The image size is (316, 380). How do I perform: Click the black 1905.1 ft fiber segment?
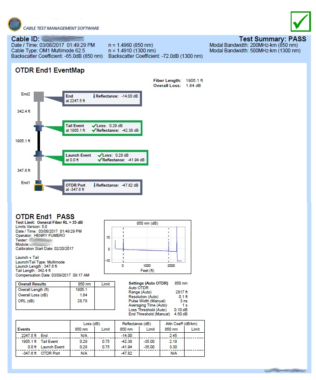(x=39, y=141)
